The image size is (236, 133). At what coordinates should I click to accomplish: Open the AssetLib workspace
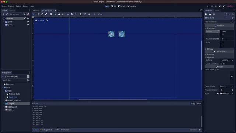click(131, 6)
